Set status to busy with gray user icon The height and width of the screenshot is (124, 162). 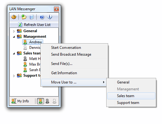(x=47, y=101)
